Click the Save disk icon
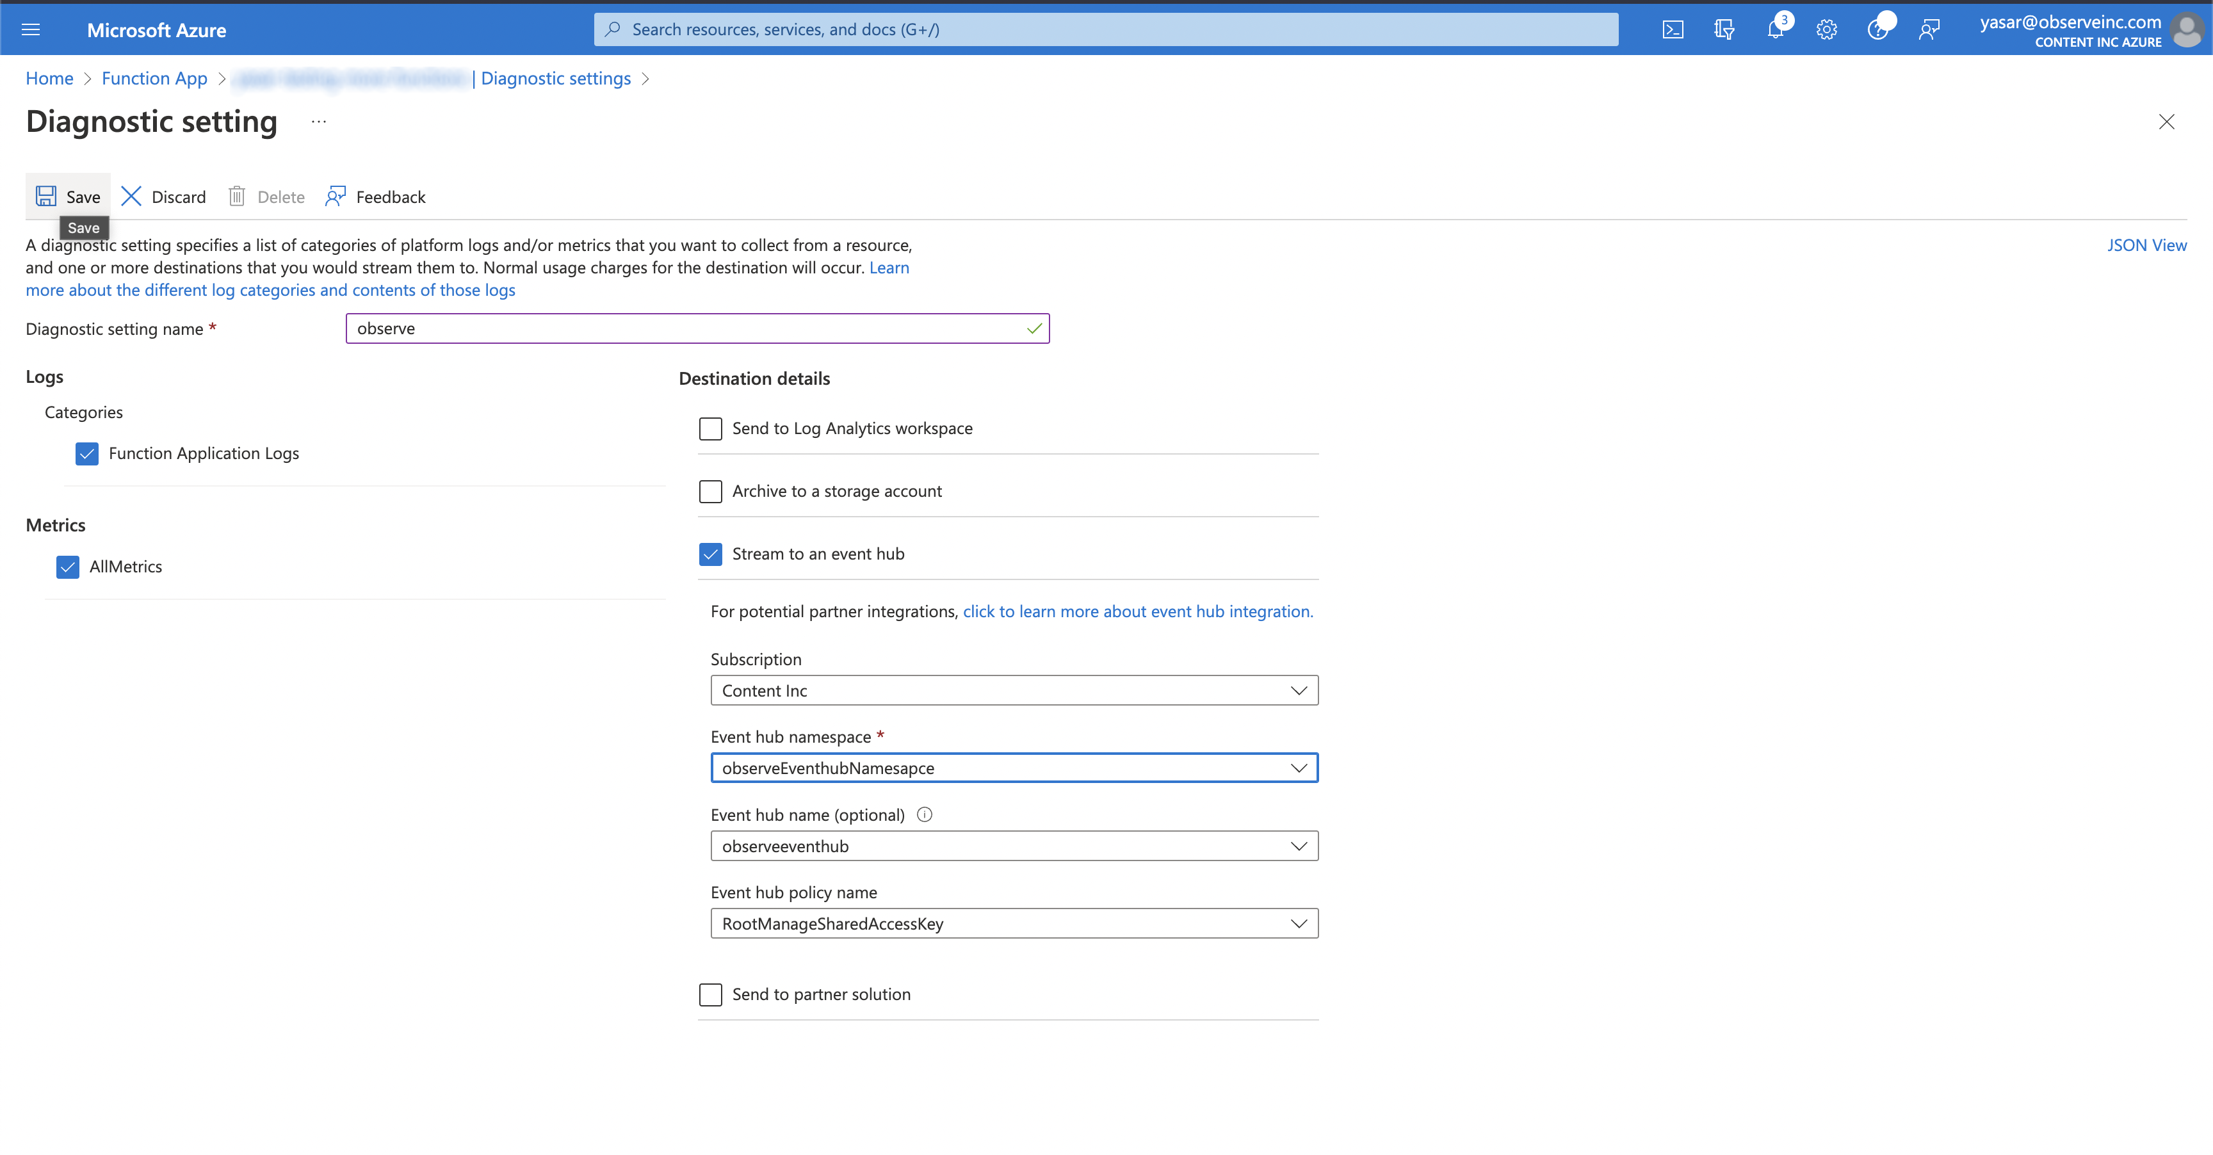 coord(46,197)
